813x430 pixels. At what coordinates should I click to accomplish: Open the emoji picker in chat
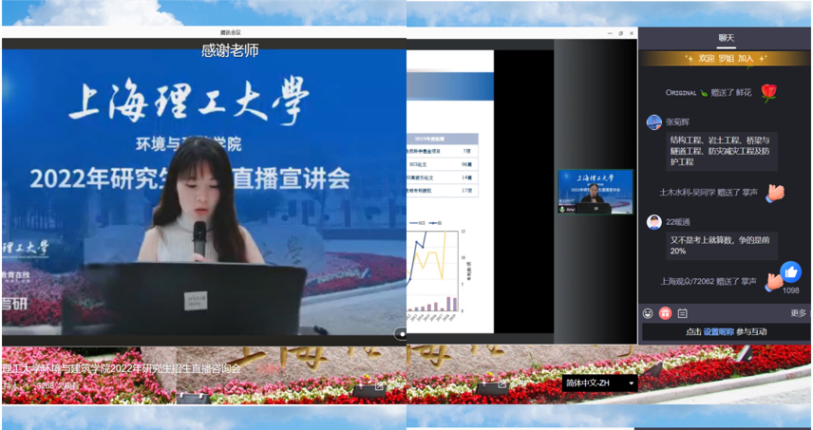pyautogui.click(x=648, y=313)
